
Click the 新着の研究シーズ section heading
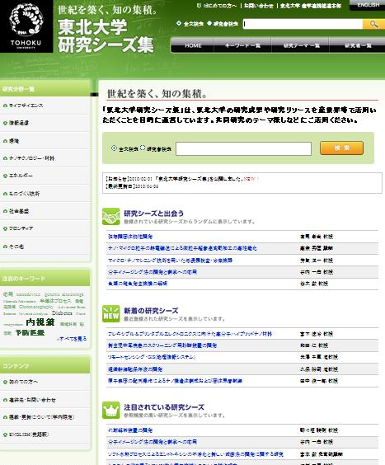[151, 311]
